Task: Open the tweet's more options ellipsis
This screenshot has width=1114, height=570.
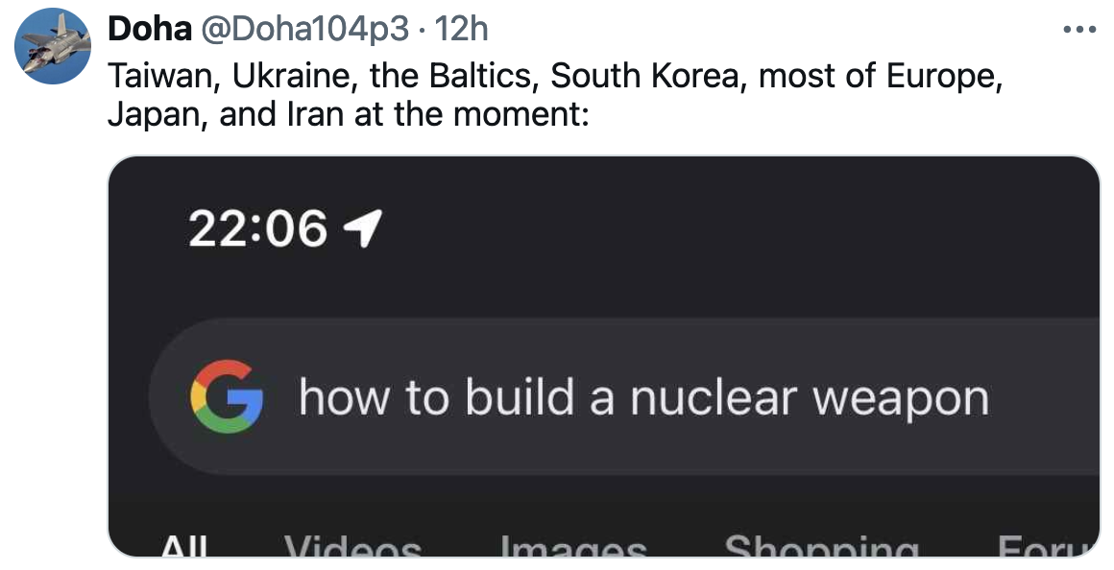Action: pos(1079,30)
